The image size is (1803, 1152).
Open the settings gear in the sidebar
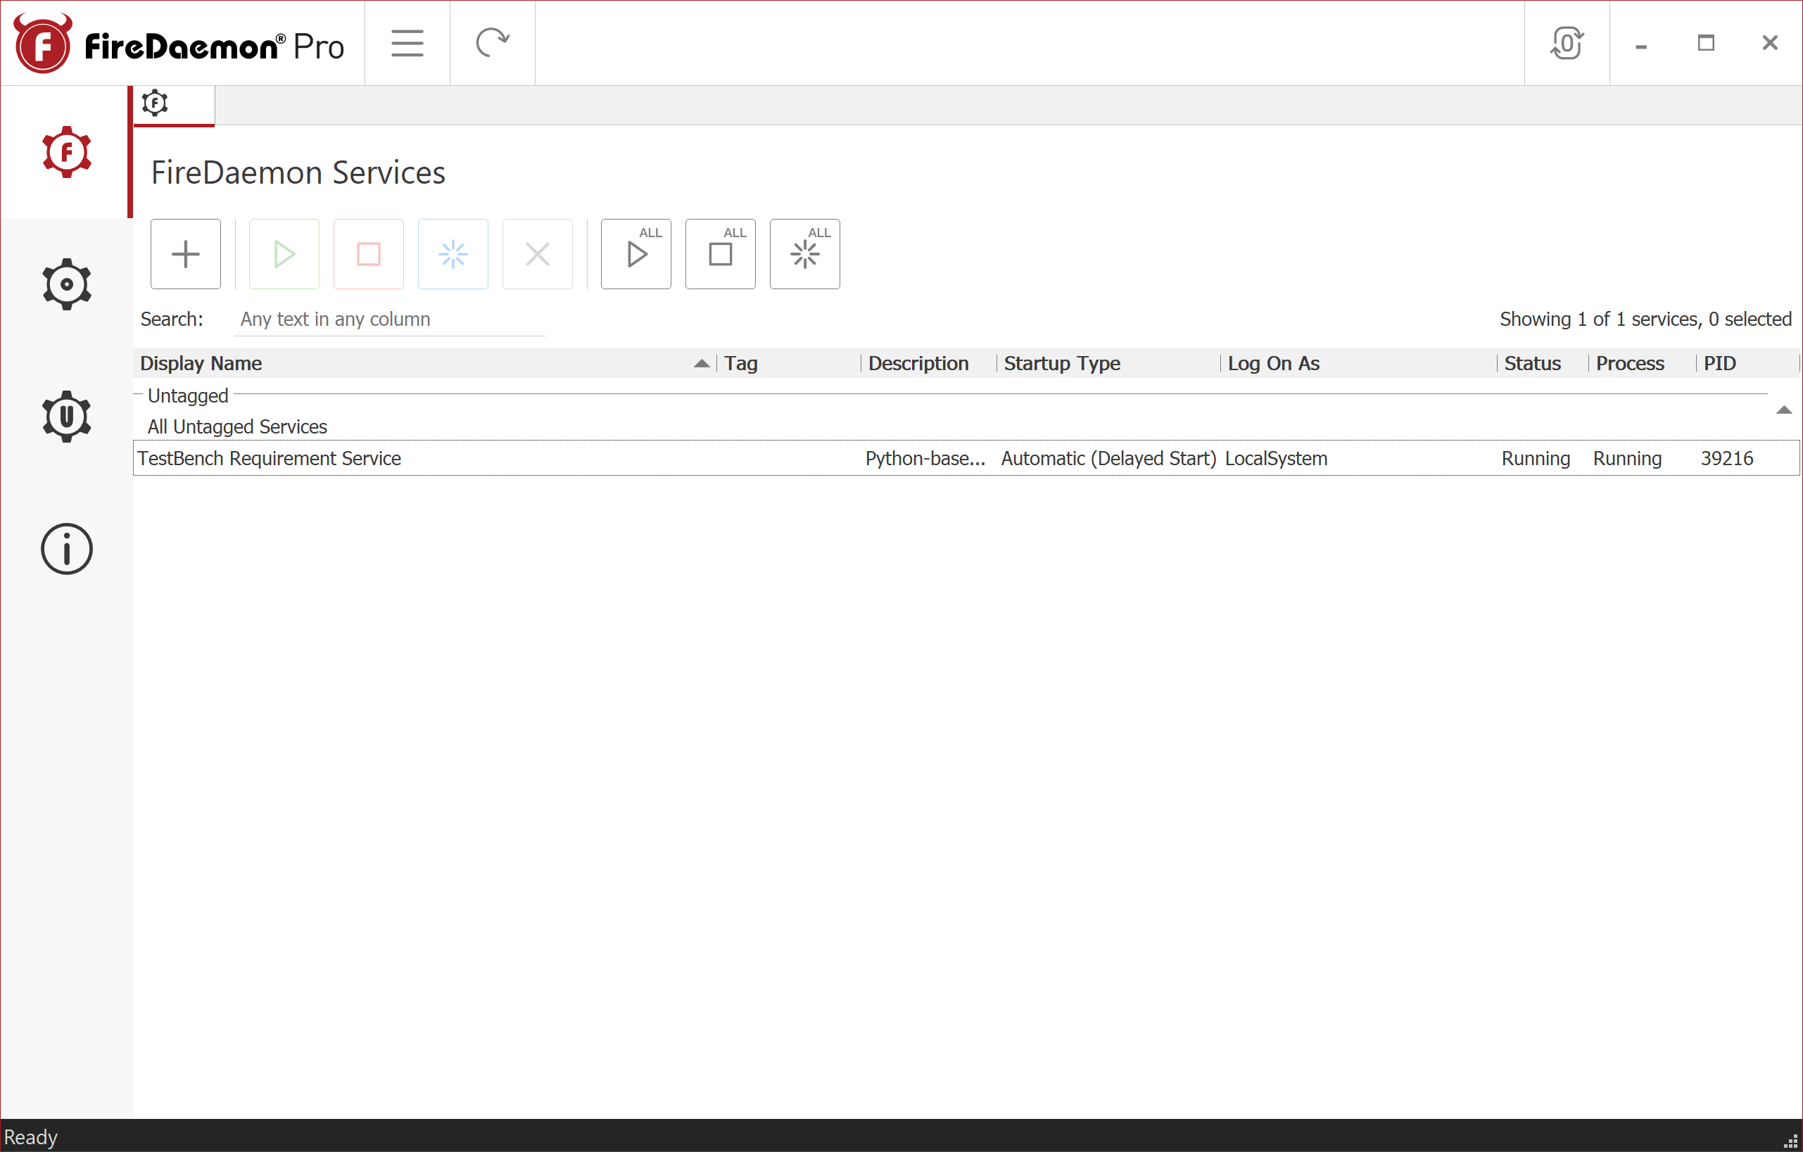coord(67,284)
